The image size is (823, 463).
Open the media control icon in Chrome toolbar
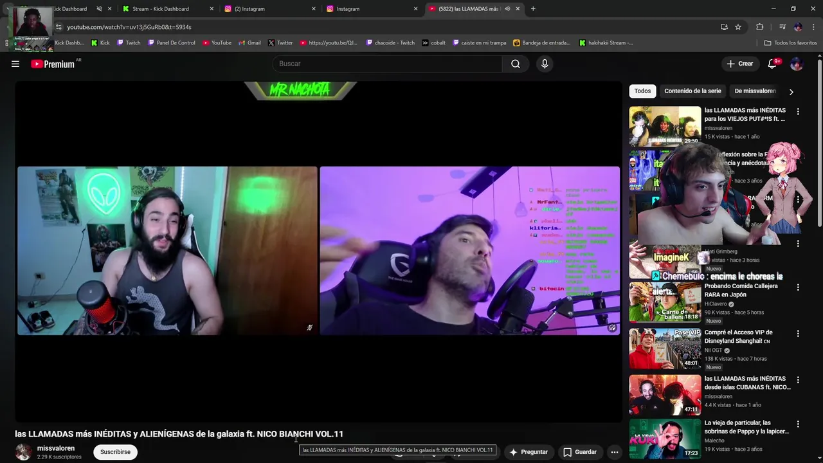tap(782, 27)
